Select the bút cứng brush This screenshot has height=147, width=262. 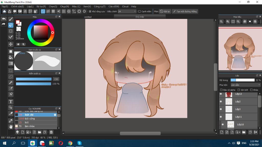[36, 118]
